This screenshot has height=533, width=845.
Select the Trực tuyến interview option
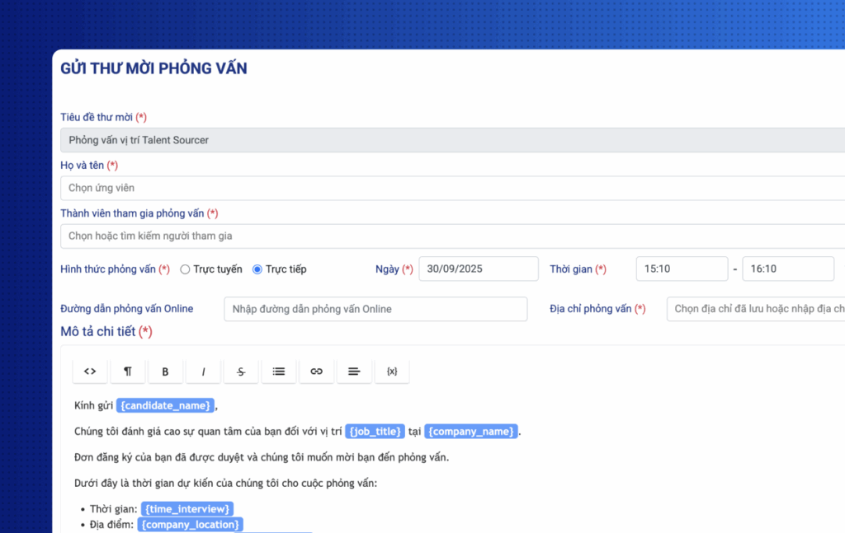coord(185,269)
